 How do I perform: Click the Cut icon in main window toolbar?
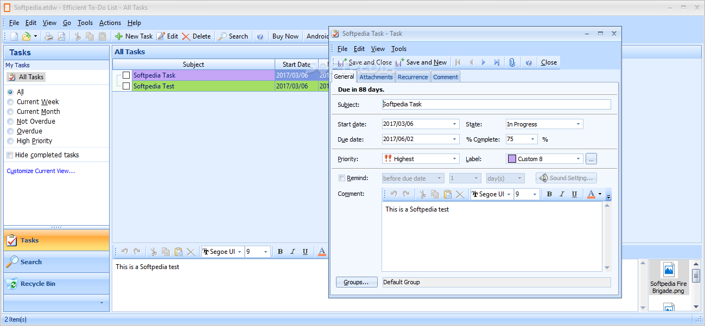78,36
